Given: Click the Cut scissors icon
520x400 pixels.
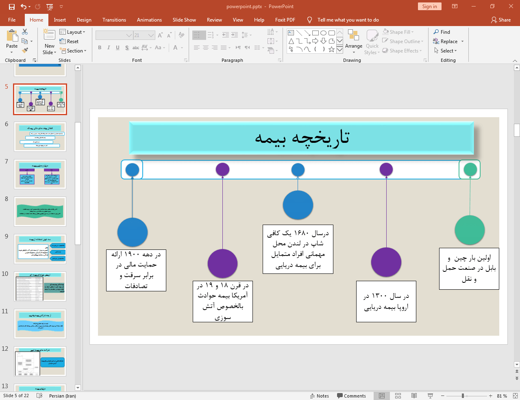Looking at the screenshot, I should click(x=25, y=32).
